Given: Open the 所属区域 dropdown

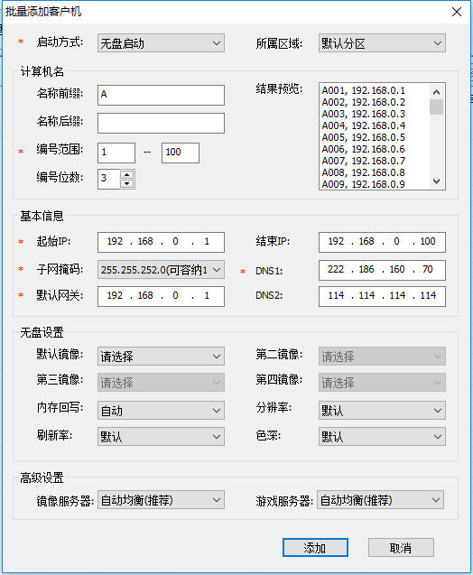Looking at the screenshot, I should (x=382, y=43).
